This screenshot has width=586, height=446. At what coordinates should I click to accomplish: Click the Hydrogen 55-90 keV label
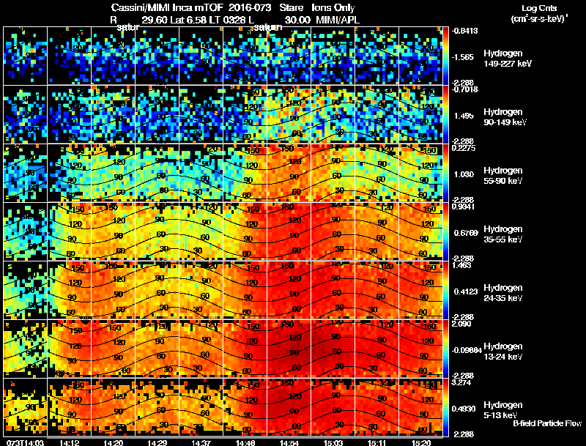click(503, 176)
